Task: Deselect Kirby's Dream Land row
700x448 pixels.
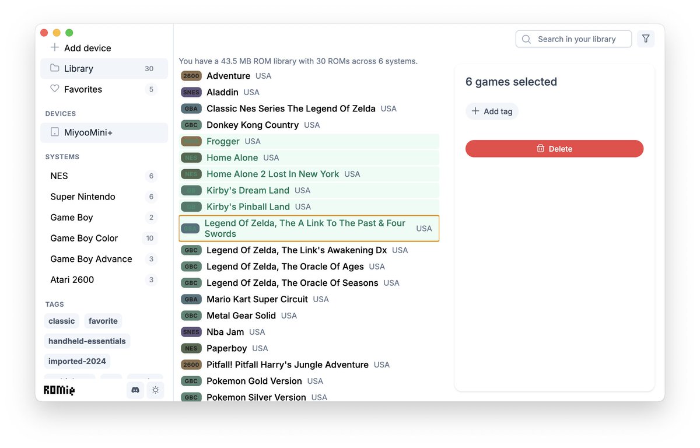Action: coord(309,190)
